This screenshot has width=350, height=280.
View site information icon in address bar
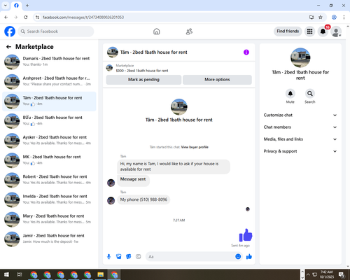click(37, 17)
